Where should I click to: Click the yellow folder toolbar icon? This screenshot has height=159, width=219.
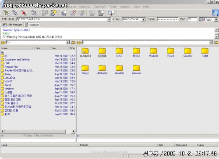point(53,13)
